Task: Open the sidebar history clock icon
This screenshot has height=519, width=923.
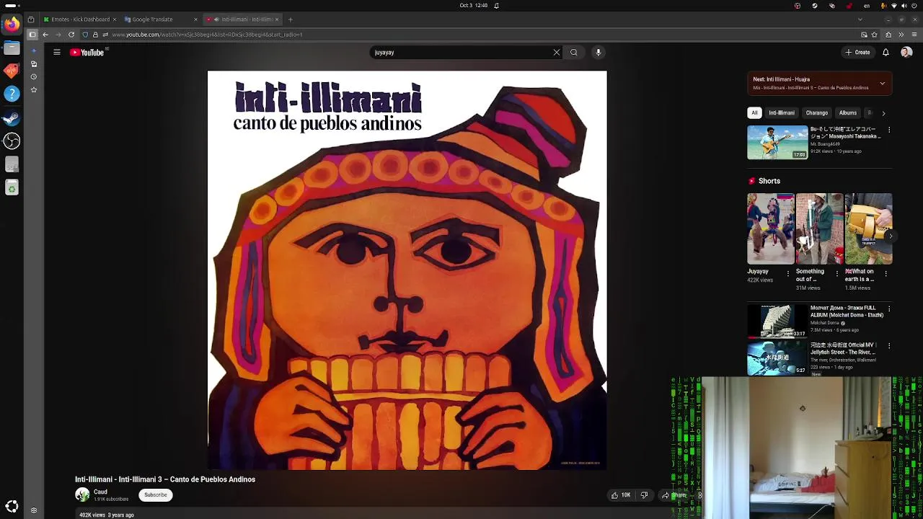Action: (x=34, y=76)
